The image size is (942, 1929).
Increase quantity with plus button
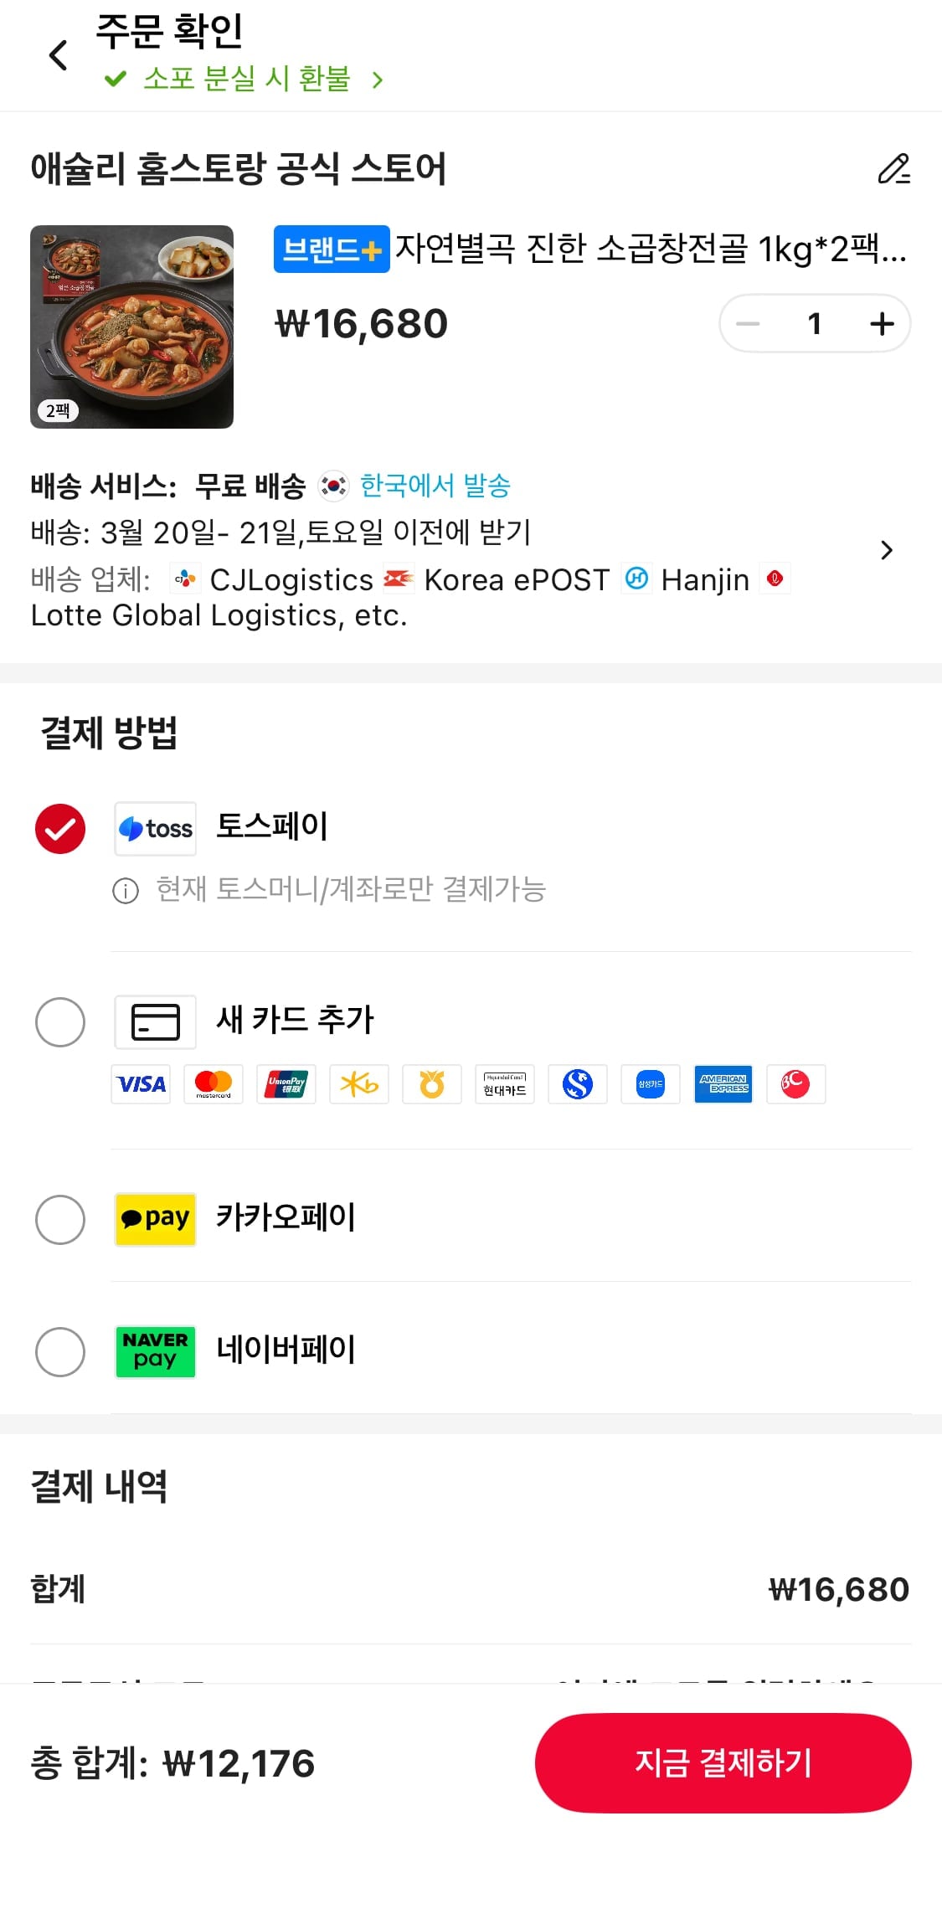click(882, 323)
